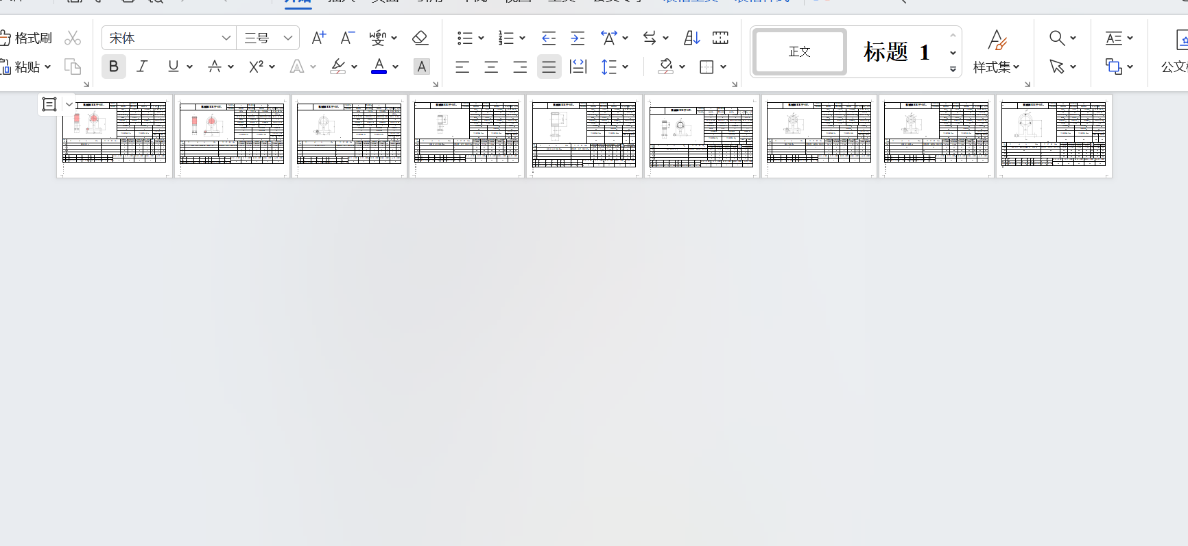Select the 正文 style

click(x=800, y=51)
